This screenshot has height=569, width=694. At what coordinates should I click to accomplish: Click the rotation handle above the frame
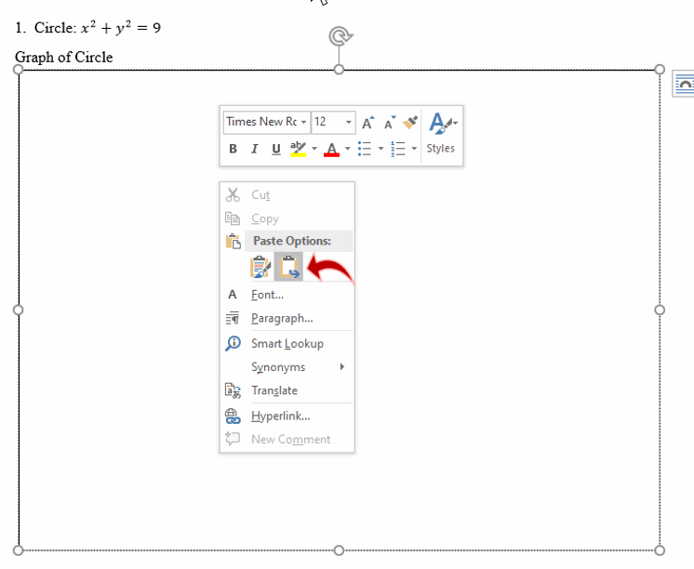340,36
